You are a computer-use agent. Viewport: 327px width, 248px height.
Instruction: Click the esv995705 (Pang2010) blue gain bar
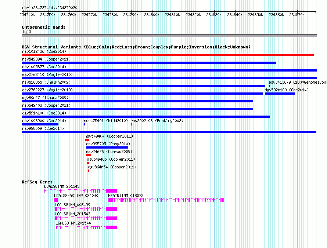click(107, 147)
